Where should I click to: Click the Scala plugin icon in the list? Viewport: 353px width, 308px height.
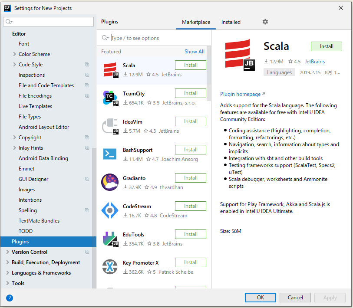111,70
